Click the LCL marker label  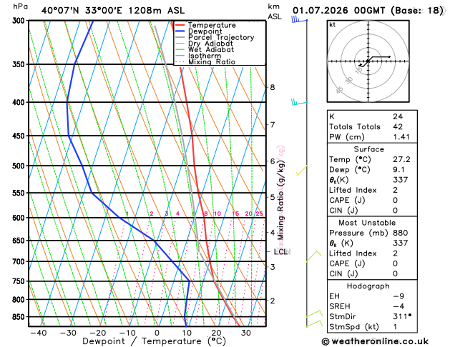click(280, 251)
